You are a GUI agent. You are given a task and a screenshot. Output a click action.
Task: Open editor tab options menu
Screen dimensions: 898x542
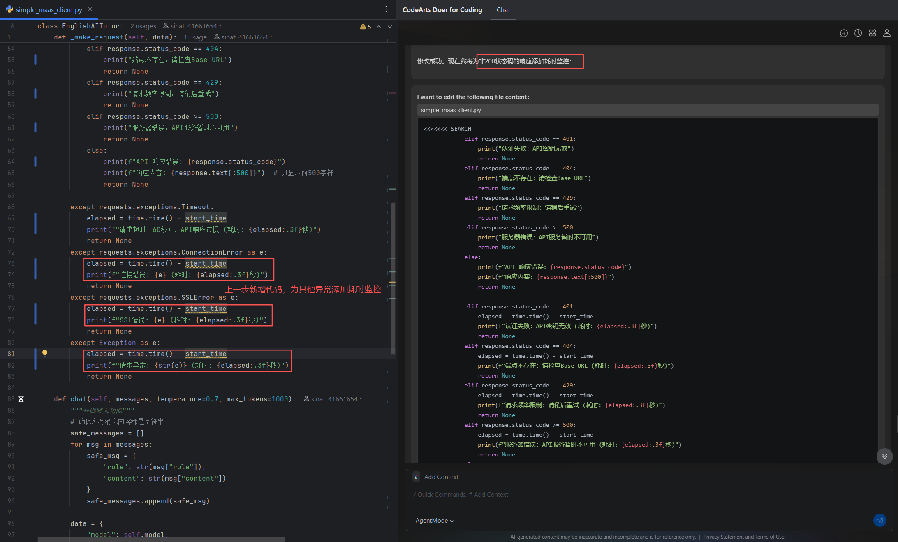point(386,9)
